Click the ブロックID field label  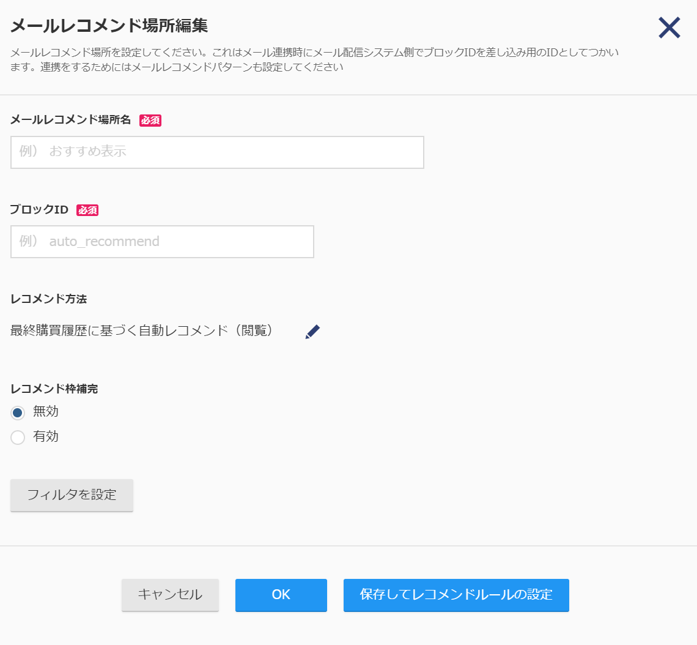(x=39, y=209)
